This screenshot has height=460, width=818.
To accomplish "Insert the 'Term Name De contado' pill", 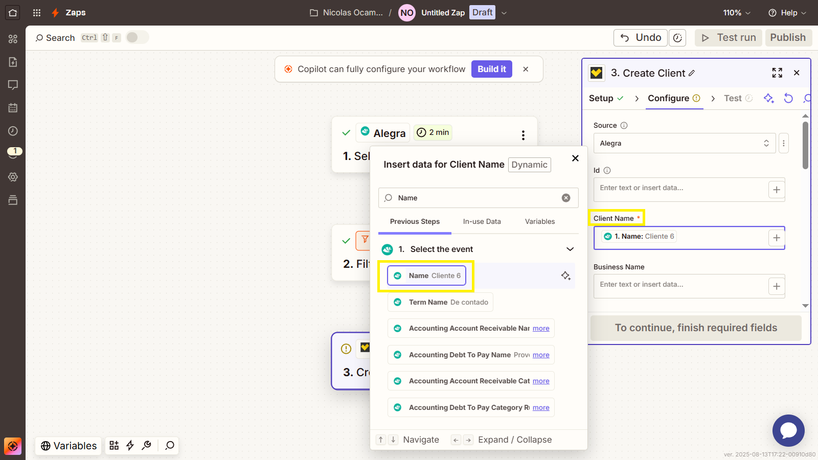I will coord(440,302).
